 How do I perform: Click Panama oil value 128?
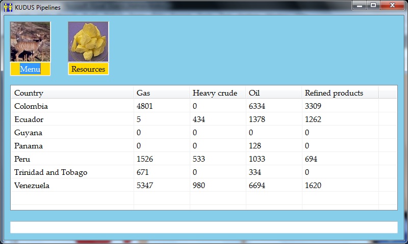coord(254,146)
